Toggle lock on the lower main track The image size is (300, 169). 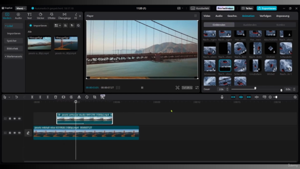point(10,133)
